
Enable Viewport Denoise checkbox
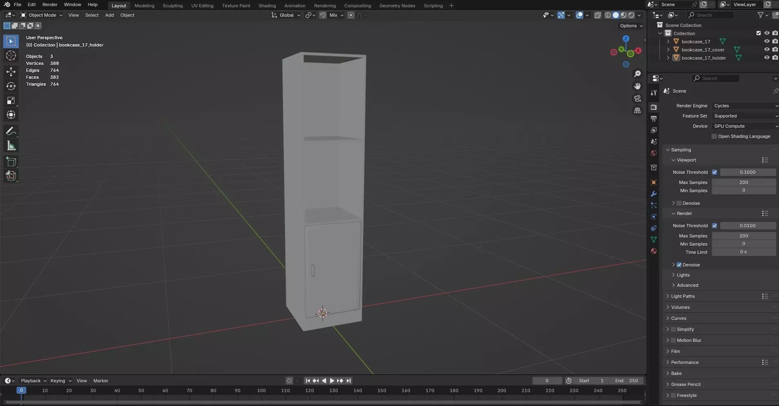tap(679, 203)
